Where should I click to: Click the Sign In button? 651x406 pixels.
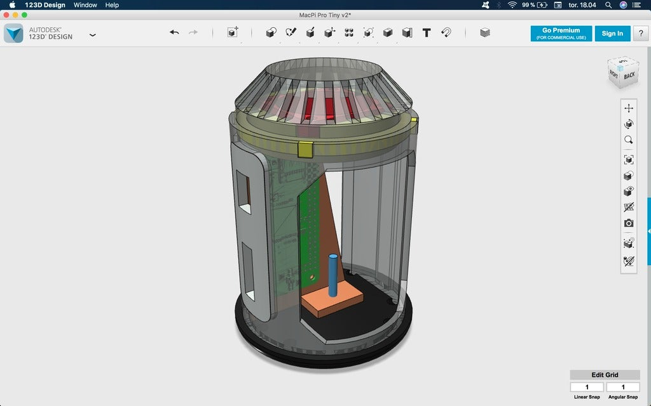pos(612,34)
